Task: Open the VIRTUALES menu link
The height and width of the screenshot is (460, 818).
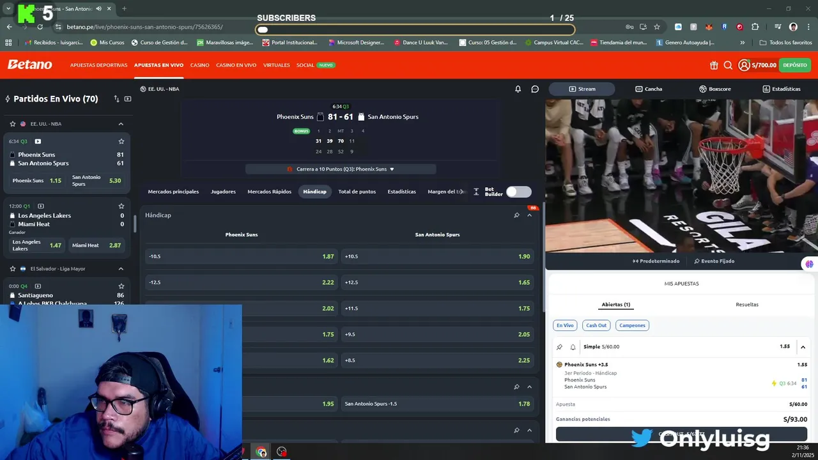Action: click(x=276, y=65)
